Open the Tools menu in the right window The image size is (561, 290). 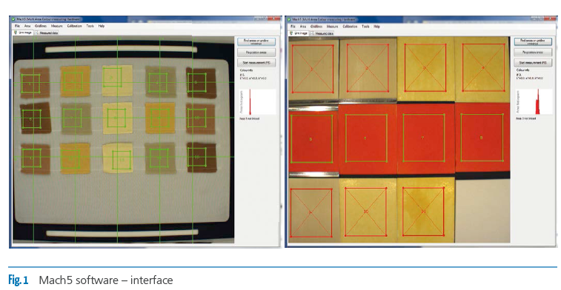[x=365, y=27]
